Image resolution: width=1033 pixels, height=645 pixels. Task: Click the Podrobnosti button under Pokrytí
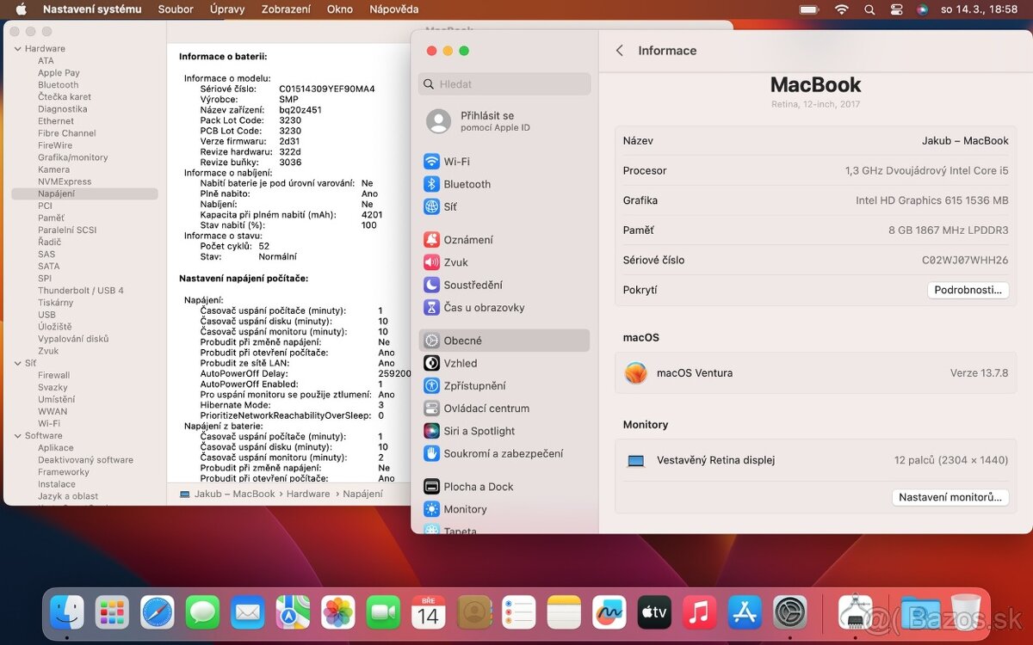pos(968,290)
